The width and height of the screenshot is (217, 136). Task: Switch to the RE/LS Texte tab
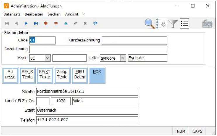[x=28, y=76]
